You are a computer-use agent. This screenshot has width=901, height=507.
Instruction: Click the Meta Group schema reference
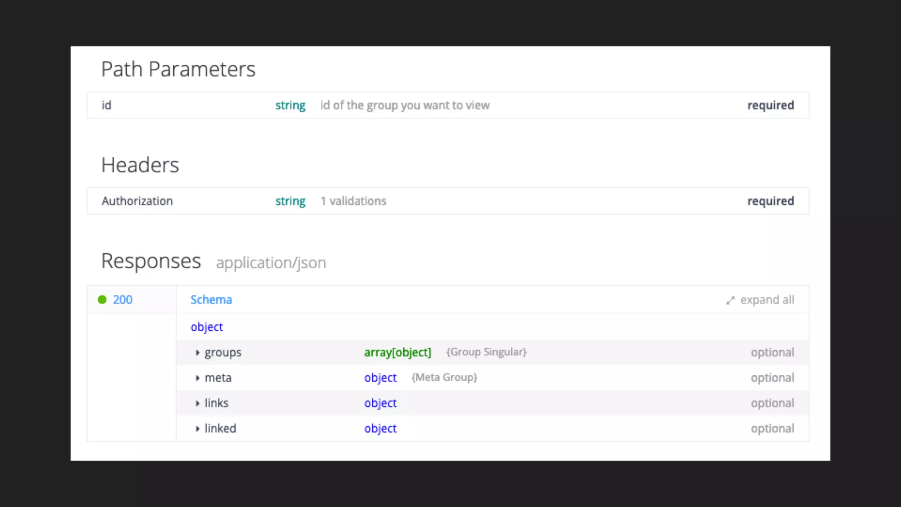point(444,378)
